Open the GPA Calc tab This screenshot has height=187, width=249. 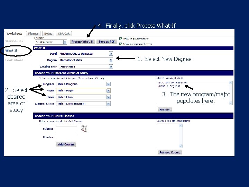coord(64,34)
